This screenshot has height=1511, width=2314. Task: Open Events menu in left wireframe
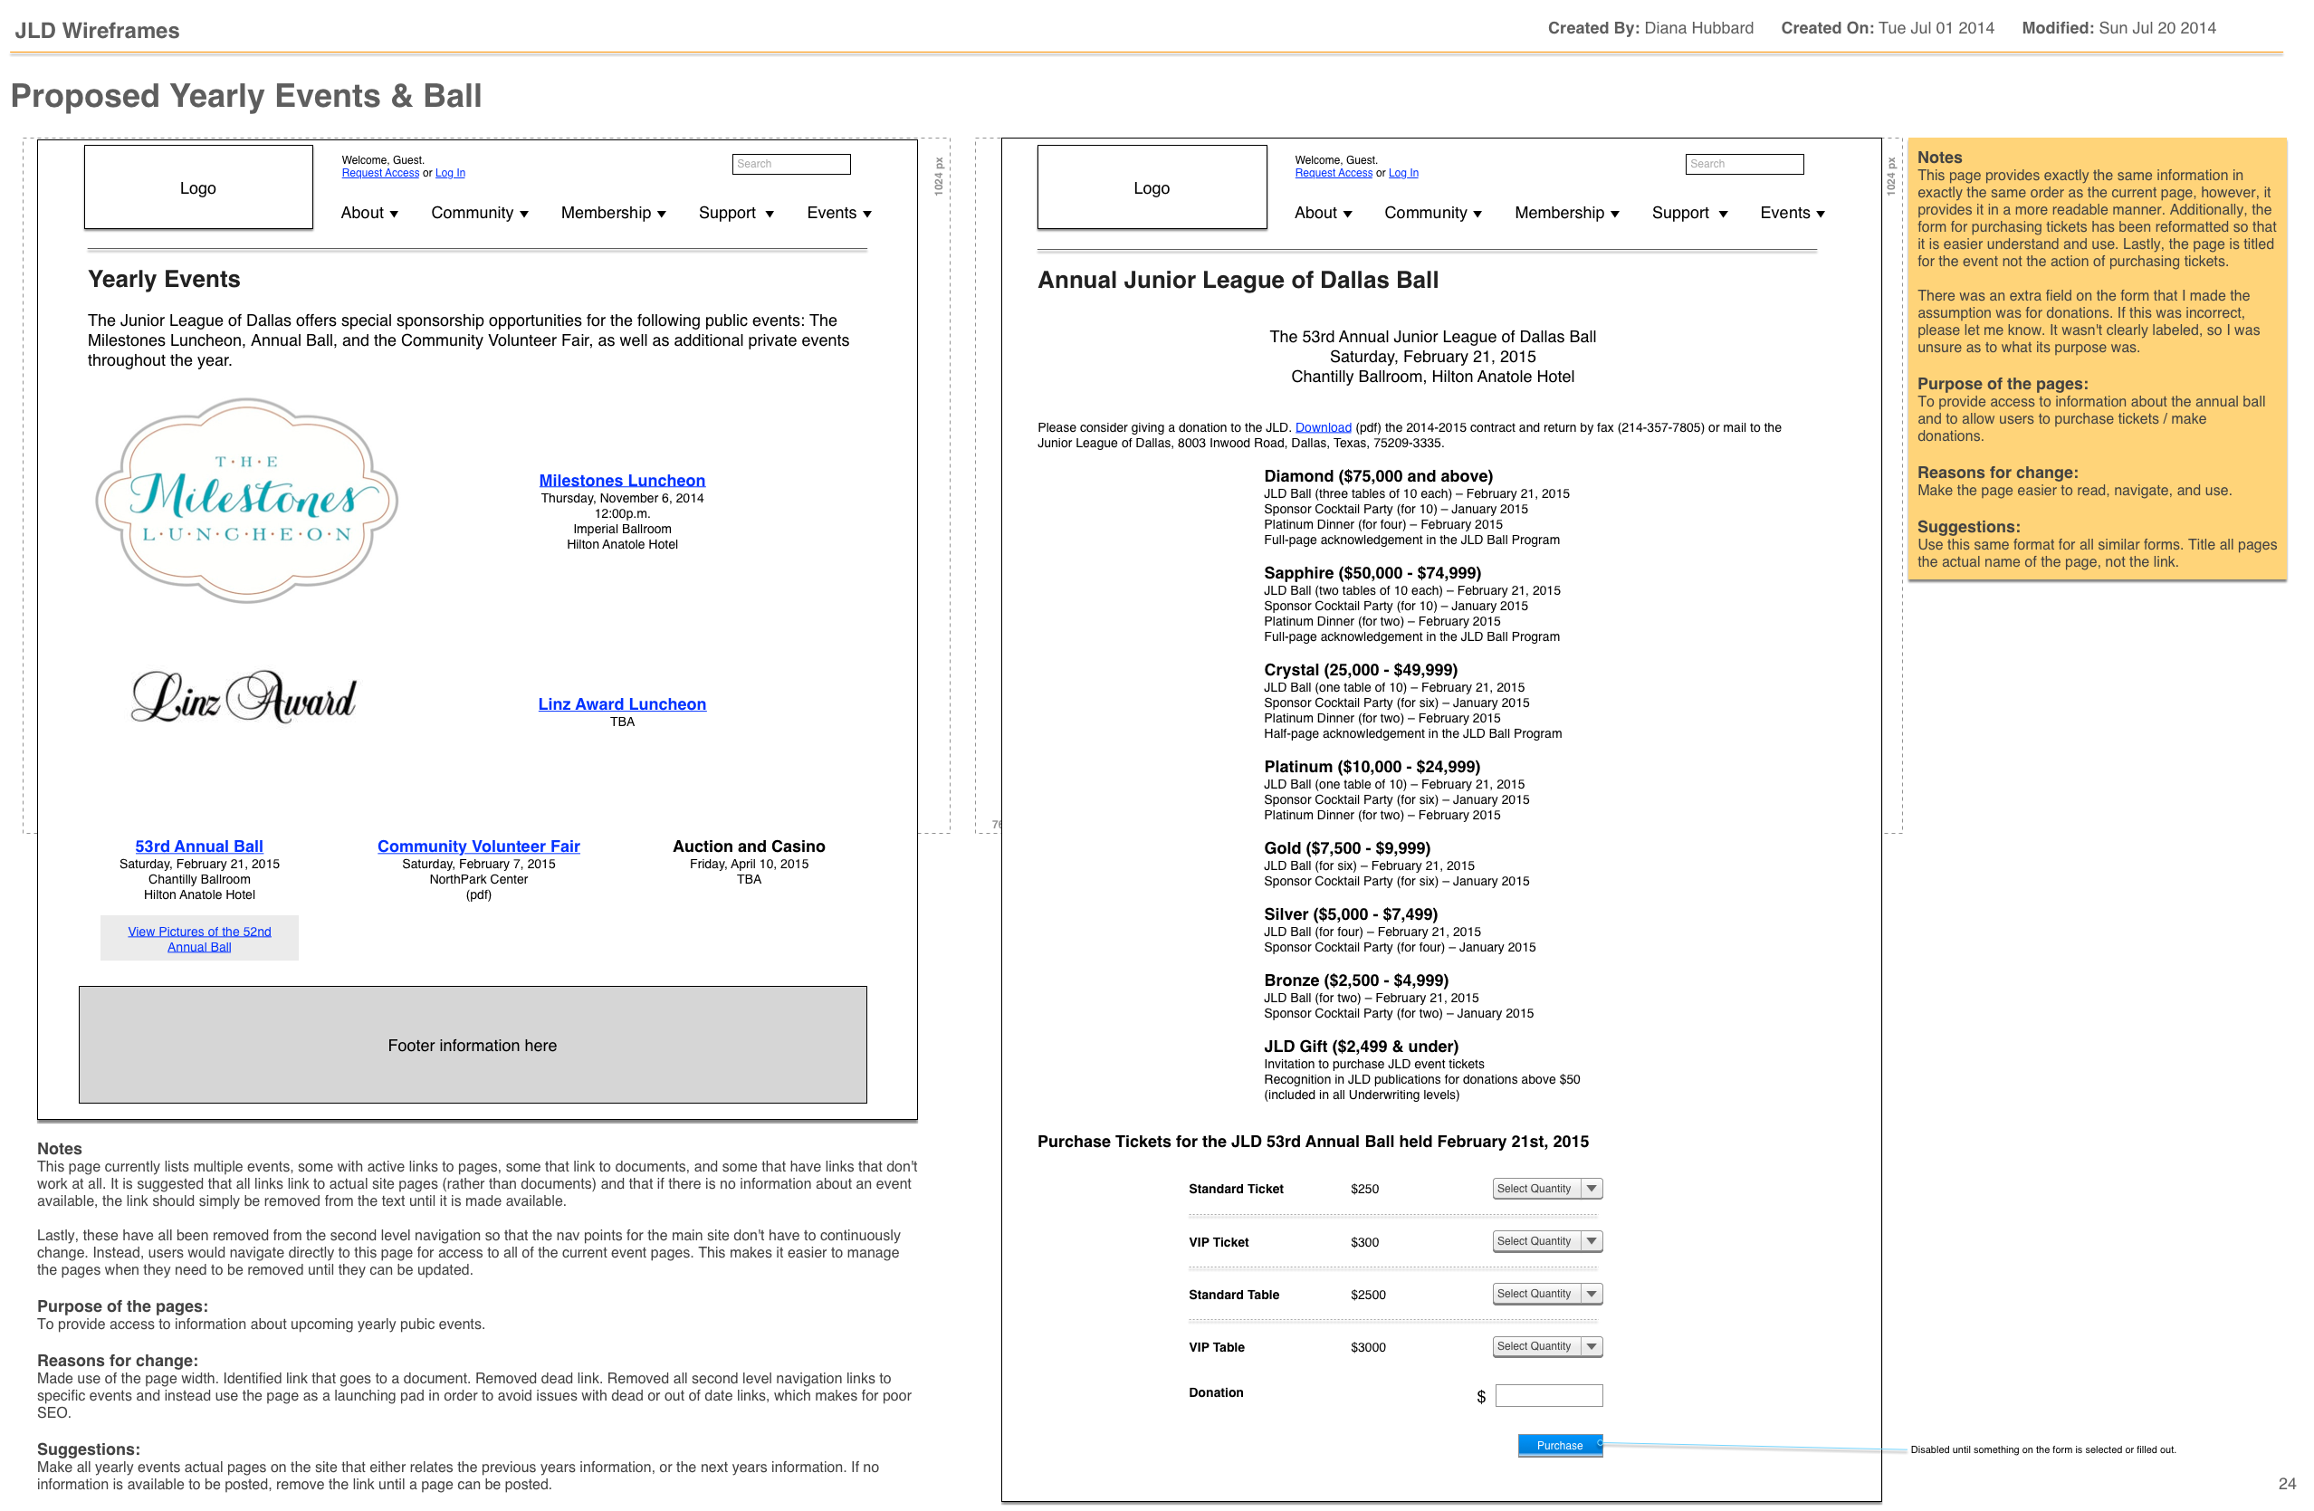839,213
